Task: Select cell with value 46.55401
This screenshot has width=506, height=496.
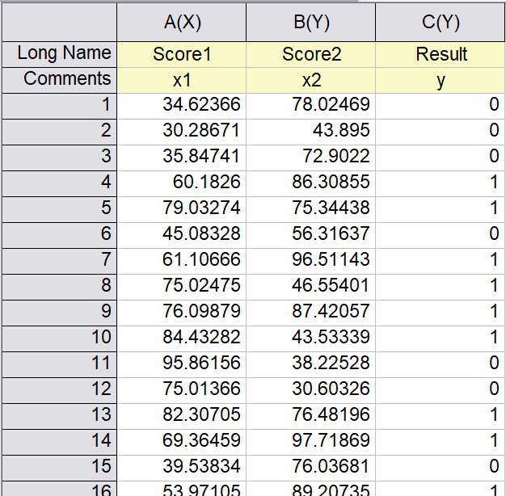Action: [x=311, y=287]
